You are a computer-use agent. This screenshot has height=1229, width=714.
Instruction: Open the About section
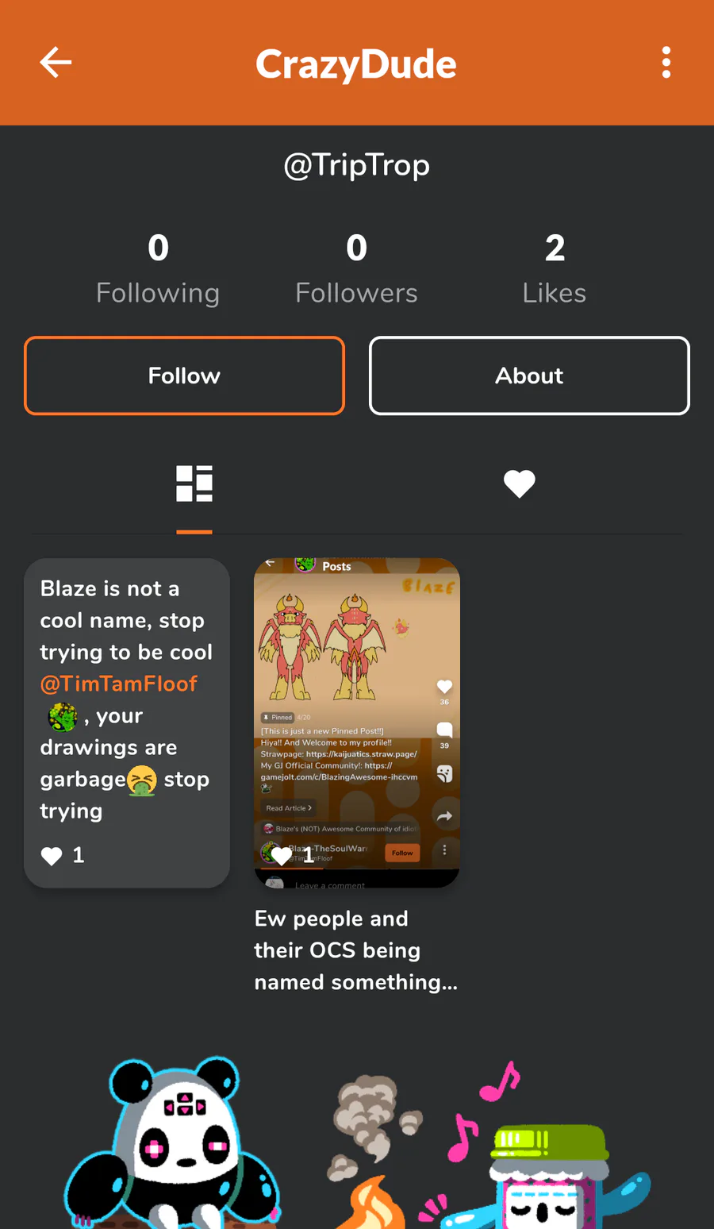pyautogui.click(x=529, y=376)
